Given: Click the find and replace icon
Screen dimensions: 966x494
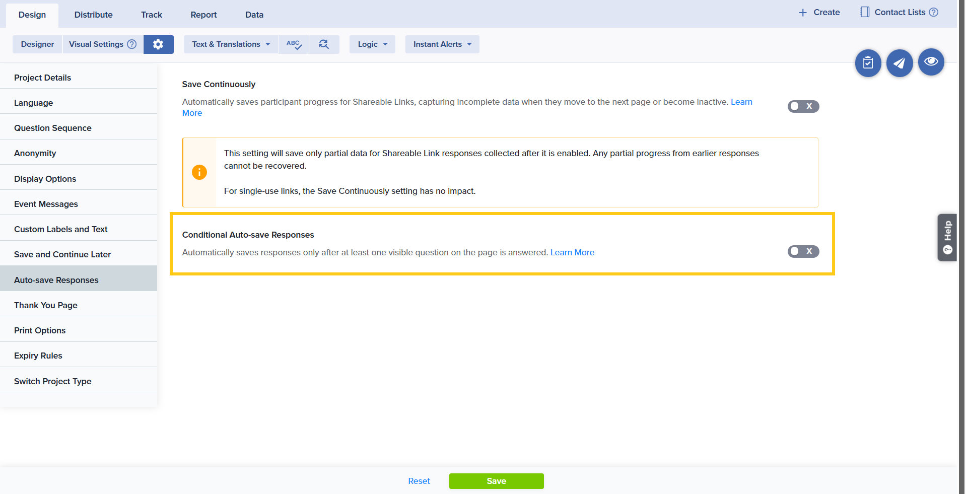Looking at the screenshot, I should 324,44.
